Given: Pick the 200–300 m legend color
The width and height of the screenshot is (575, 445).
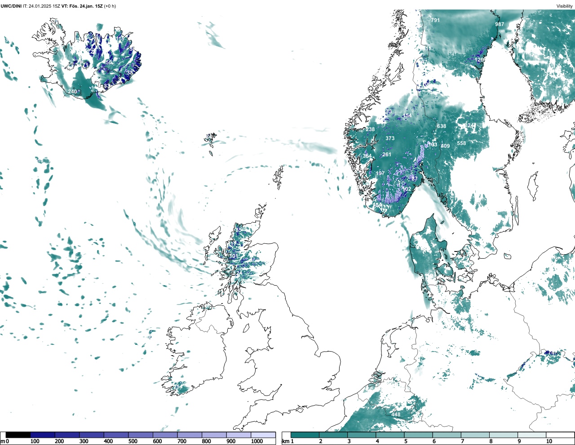Looking at the screenshot, I should pos(67,435).
